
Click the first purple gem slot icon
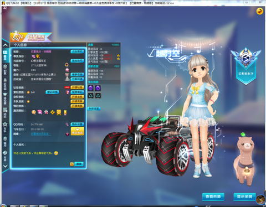(x=90, y=88)
